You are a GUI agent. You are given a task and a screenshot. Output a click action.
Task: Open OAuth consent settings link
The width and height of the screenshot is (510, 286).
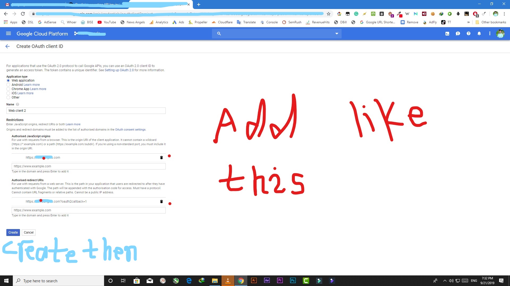130,130
